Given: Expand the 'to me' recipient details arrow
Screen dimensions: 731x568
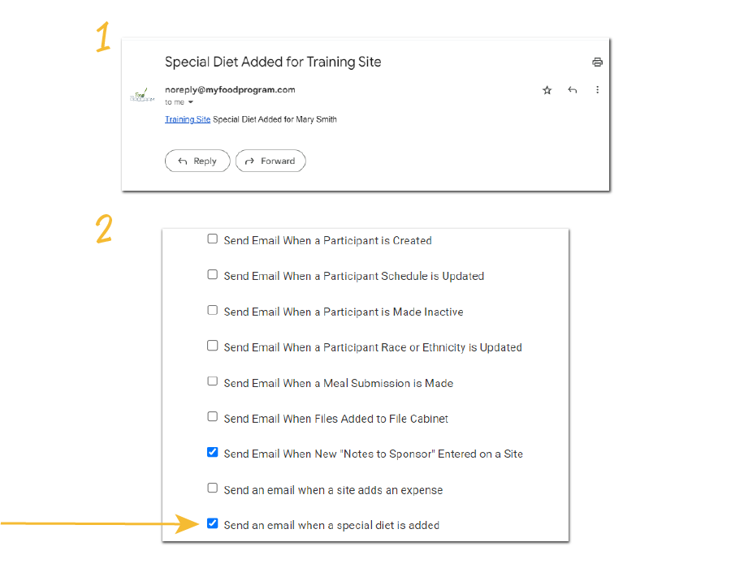Looking at the screenshot, I should 191,103.
